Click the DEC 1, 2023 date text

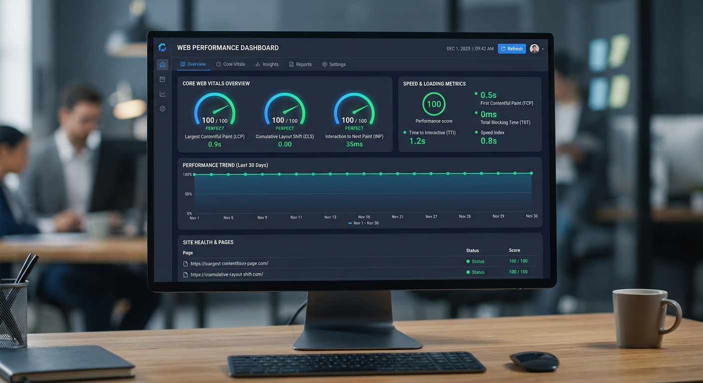coord(458,49)
